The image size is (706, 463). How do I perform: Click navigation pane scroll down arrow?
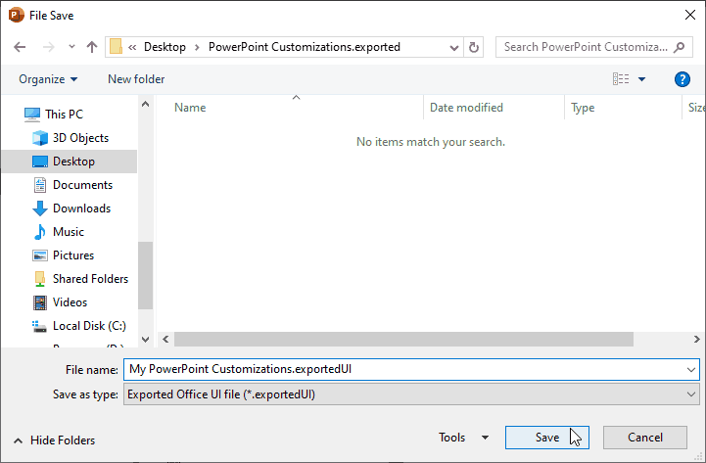tap(146, 340)
